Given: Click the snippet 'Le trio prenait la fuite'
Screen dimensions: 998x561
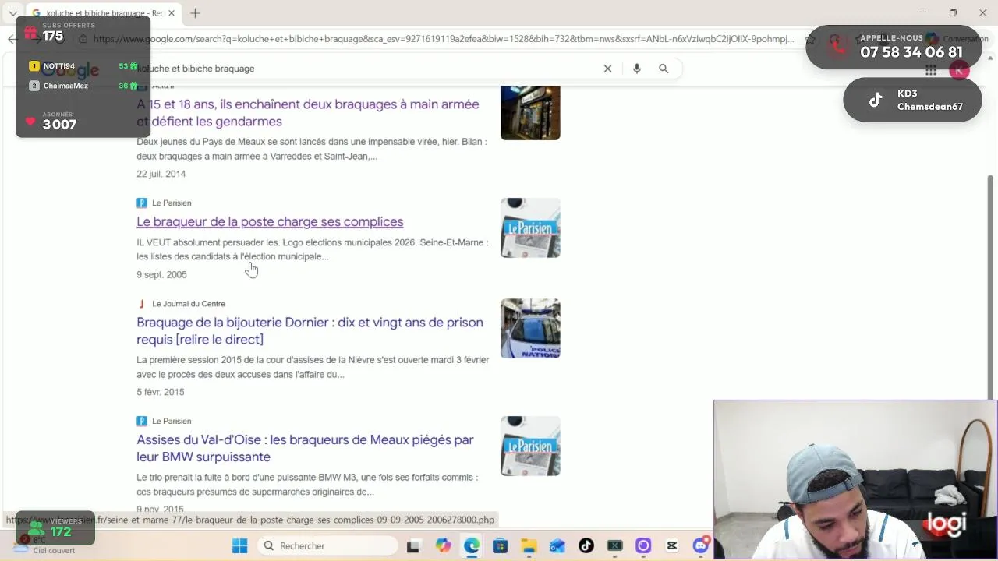Looking at the screenshot, I should (307, 485).
